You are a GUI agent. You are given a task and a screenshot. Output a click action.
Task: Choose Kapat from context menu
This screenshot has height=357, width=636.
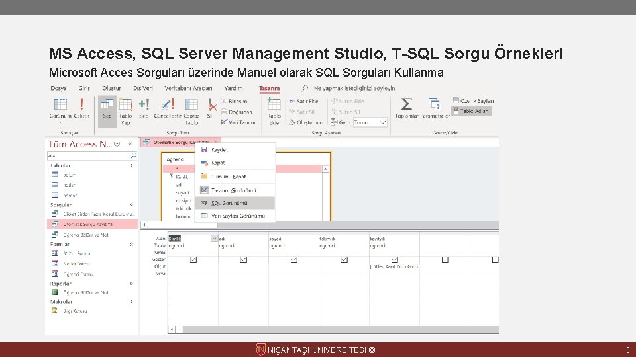(235, 163)
